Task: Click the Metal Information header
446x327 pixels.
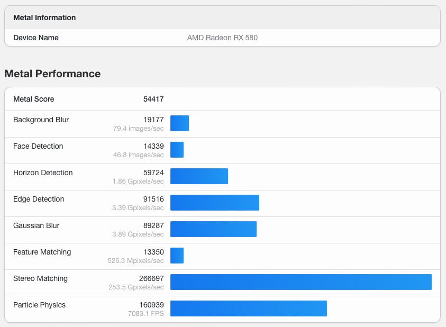Action: (44, 17)
